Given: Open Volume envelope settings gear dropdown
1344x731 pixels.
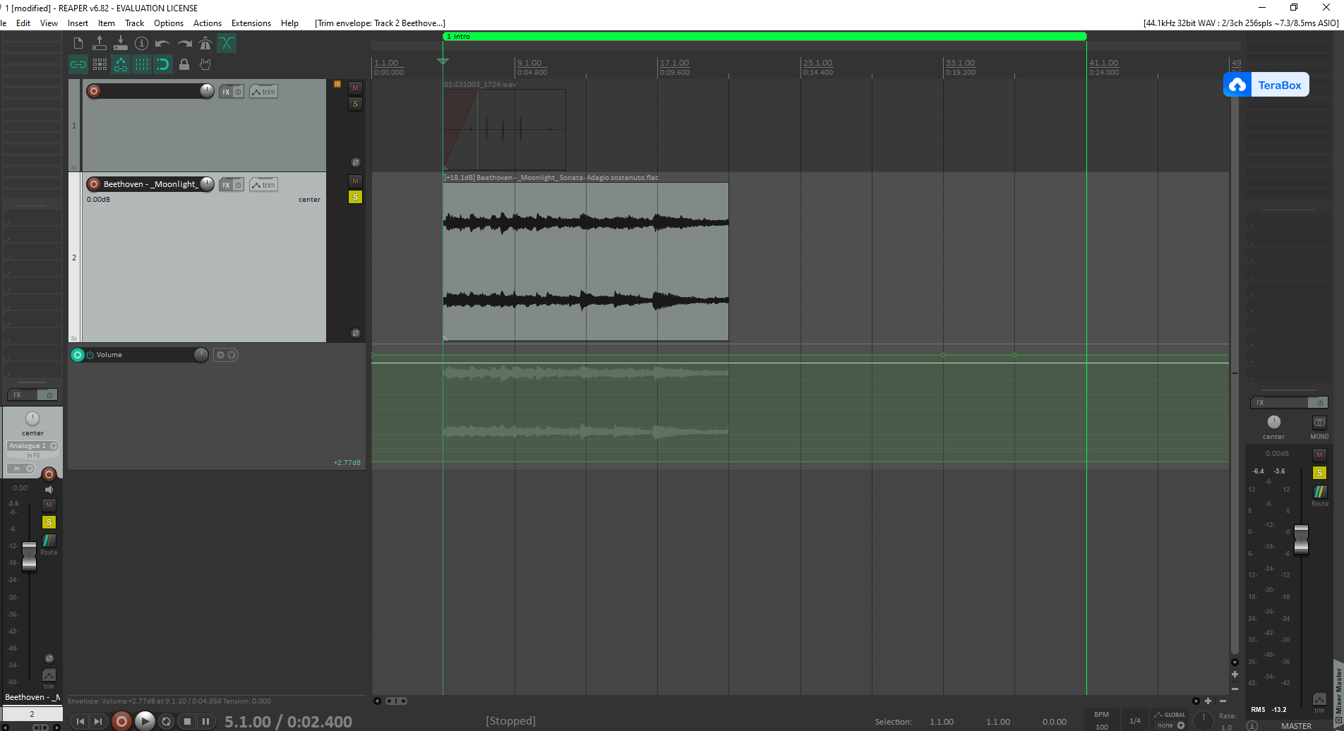Looking at the screenshot, I should (x=226, y=355).
